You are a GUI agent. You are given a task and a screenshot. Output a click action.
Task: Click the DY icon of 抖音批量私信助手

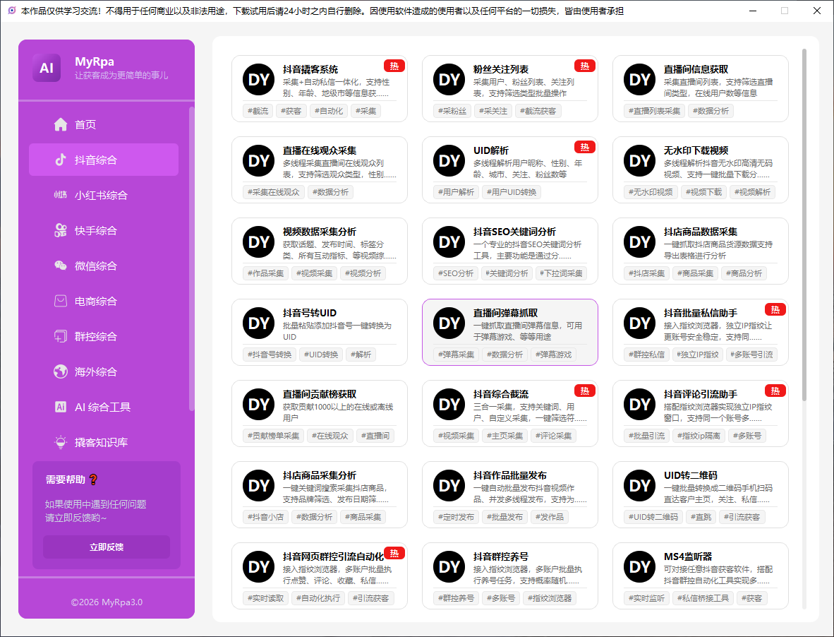click(639, 323)
